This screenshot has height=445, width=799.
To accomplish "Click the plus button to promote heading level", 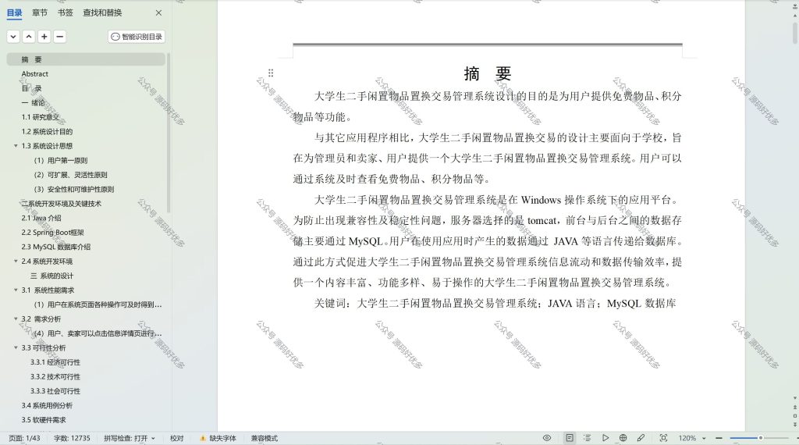I will pyautogui.click(x=44, y=37).
